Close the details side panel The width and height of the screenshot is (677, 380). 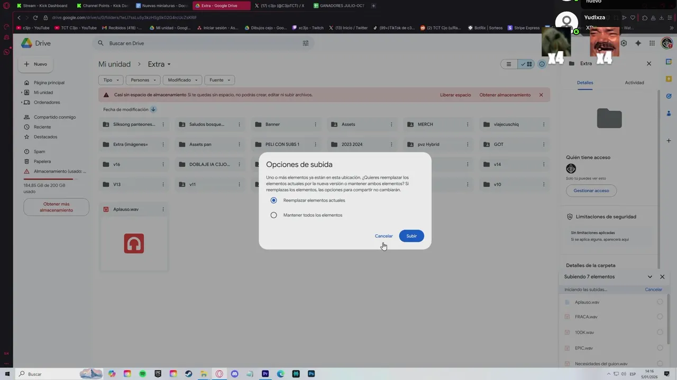pyautogui.click(x=649, y=63)
